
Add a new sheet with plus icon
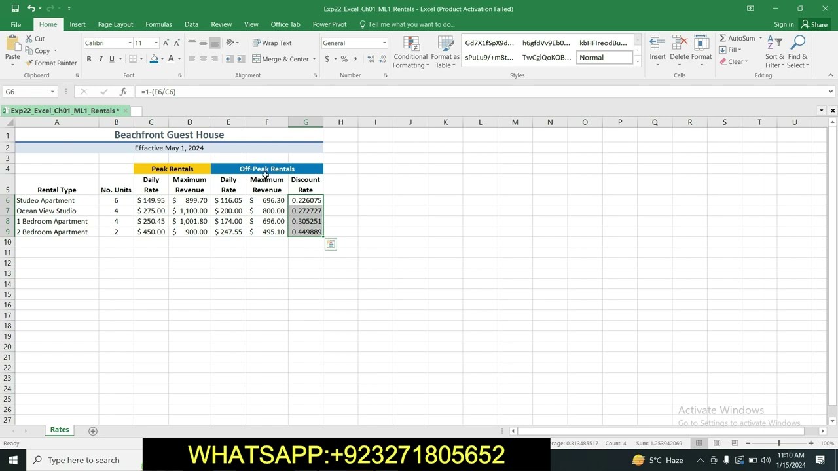(92, 430)
